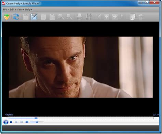Image resolution: width=162 pixels, height=134 pixels.
Task: Click the First page arrow icon
Action: pyautogui.click(x=99, y=17)
